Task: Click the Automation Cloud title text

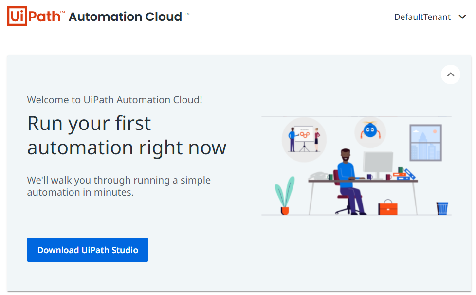Action: pyautogui.click(x=126, y=17)
